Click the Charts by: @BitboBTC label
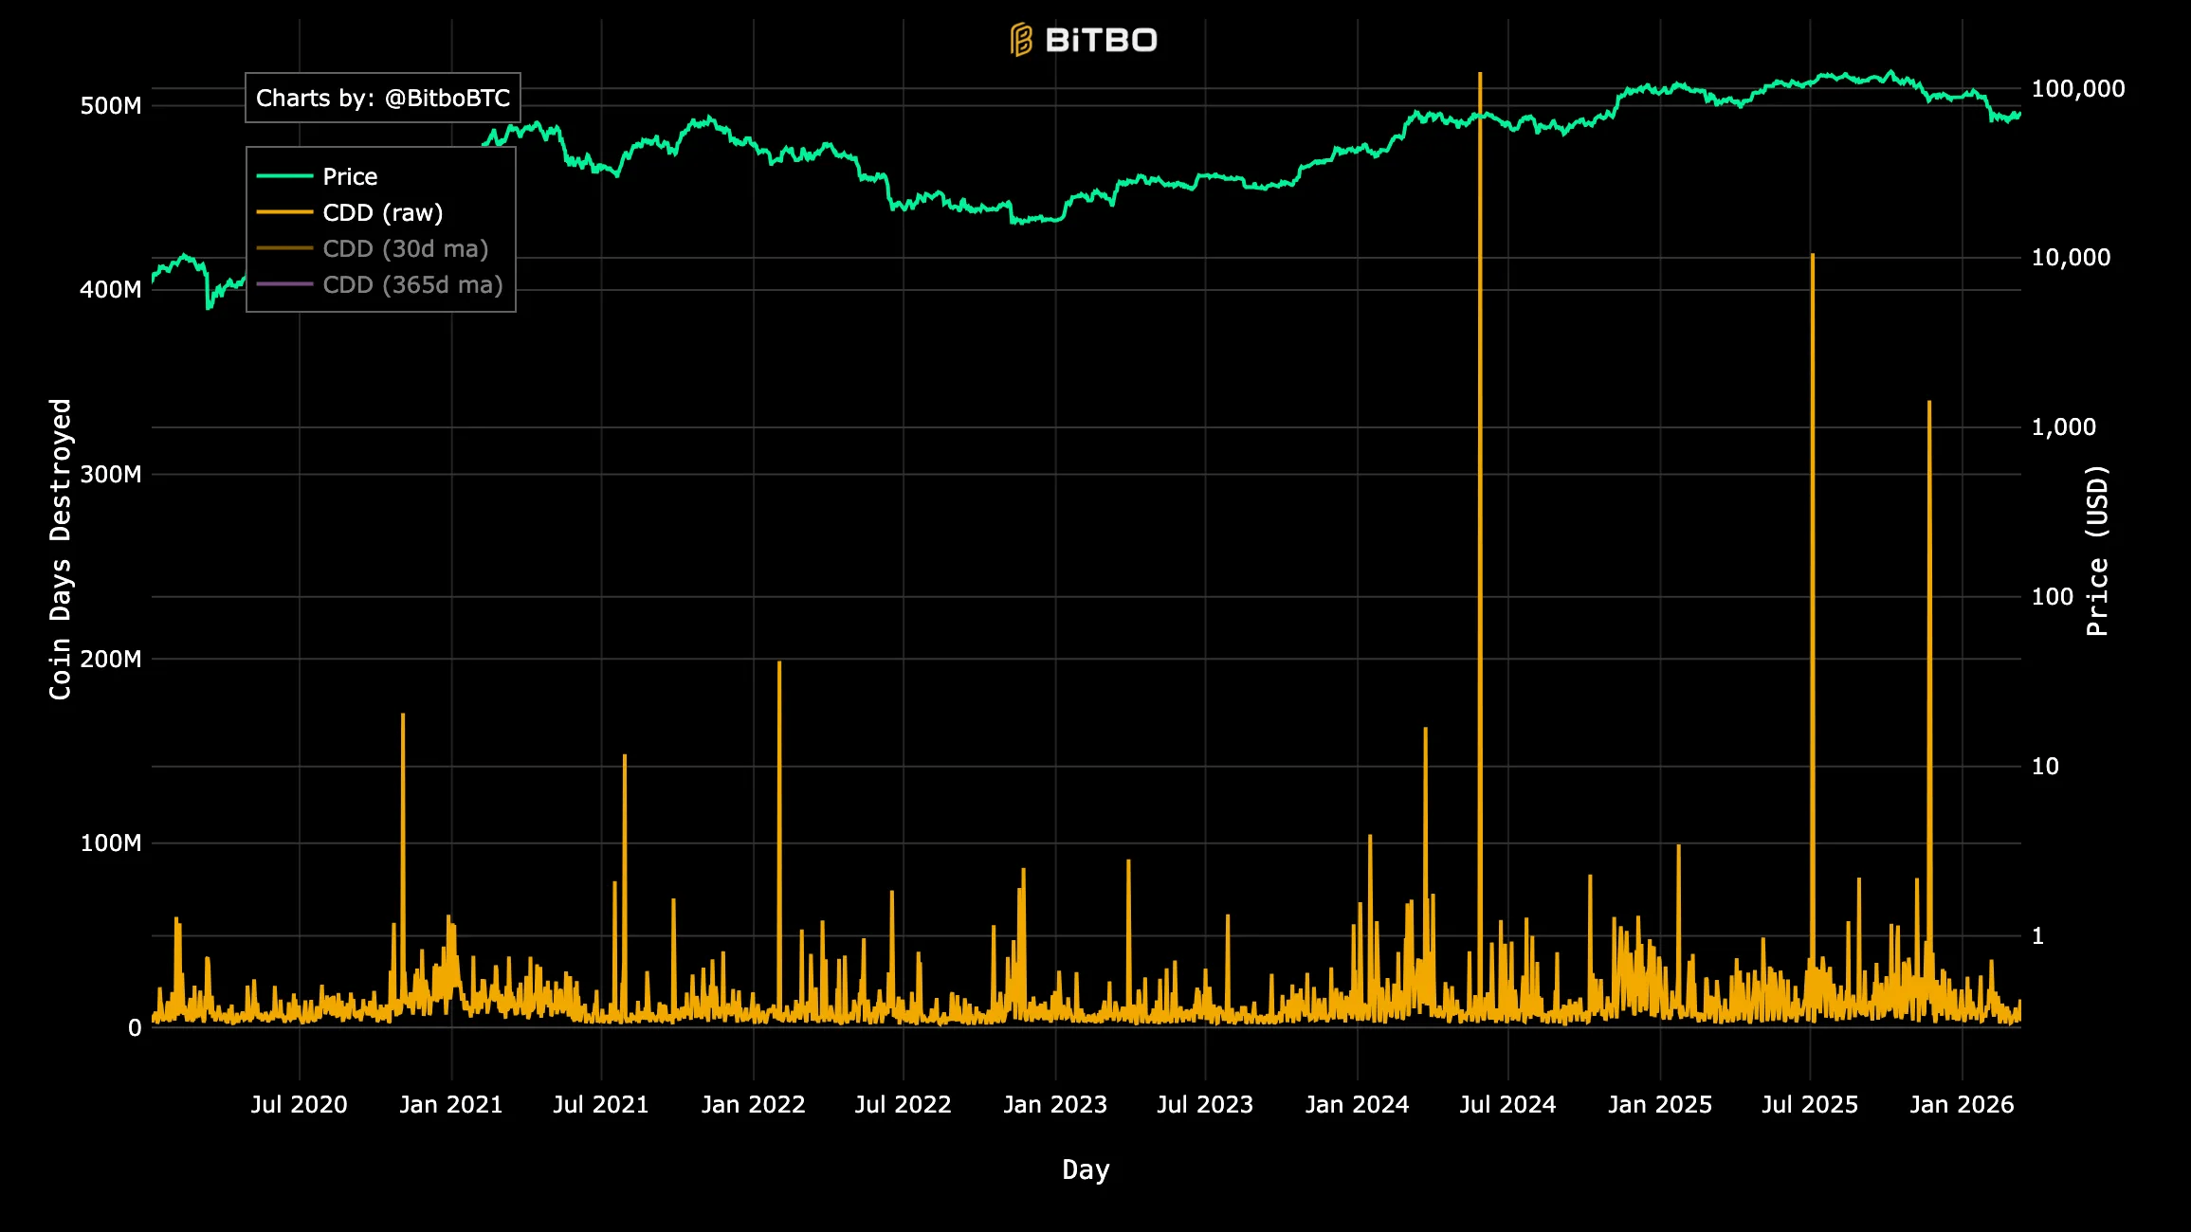The width and height of the screenshot is (2191, 1232). 382,98
